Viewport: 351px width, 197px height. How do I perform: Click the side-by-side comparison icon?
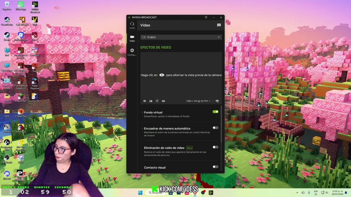[x=151, y=101]
